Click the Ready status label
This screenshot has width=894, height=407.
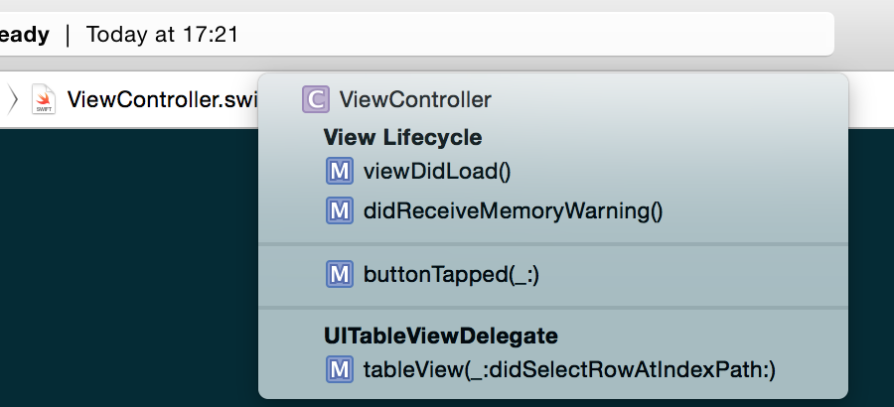pyautogui.click(x=24, y=35)
